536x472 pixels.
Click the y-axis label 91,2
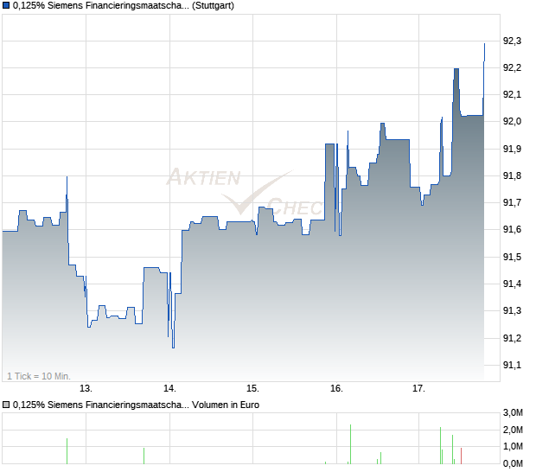(x=512, y=338)
